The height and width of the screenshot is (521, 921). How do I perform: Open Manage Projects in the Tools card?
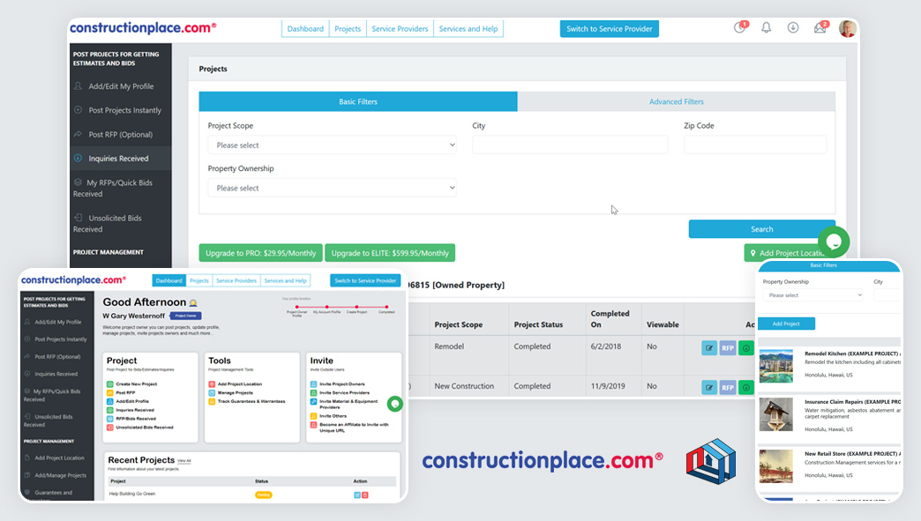235,392
